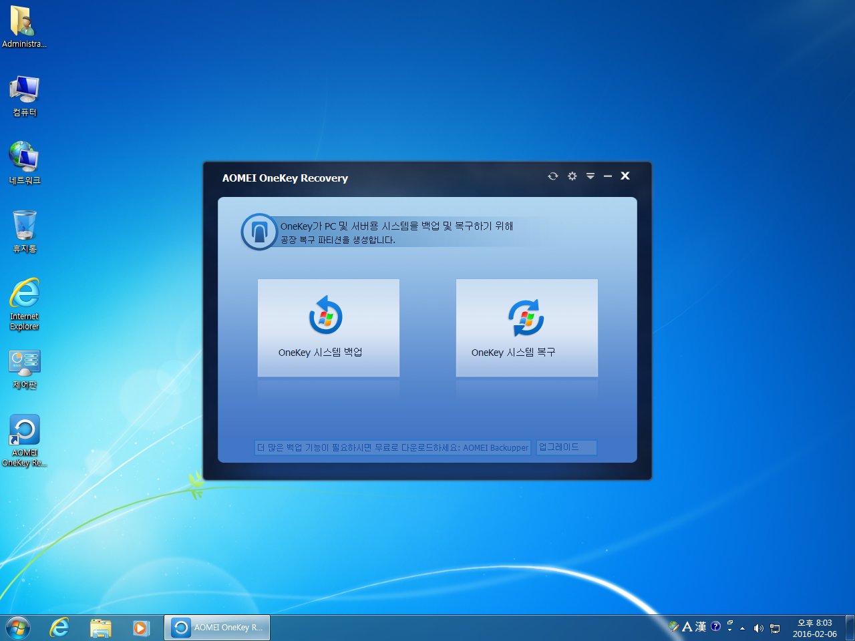Select the 네트워크 desktop icon
Image resolution: width=855 pixels, height=641 pixels.
pyautogui.click(x=25, y=163)
